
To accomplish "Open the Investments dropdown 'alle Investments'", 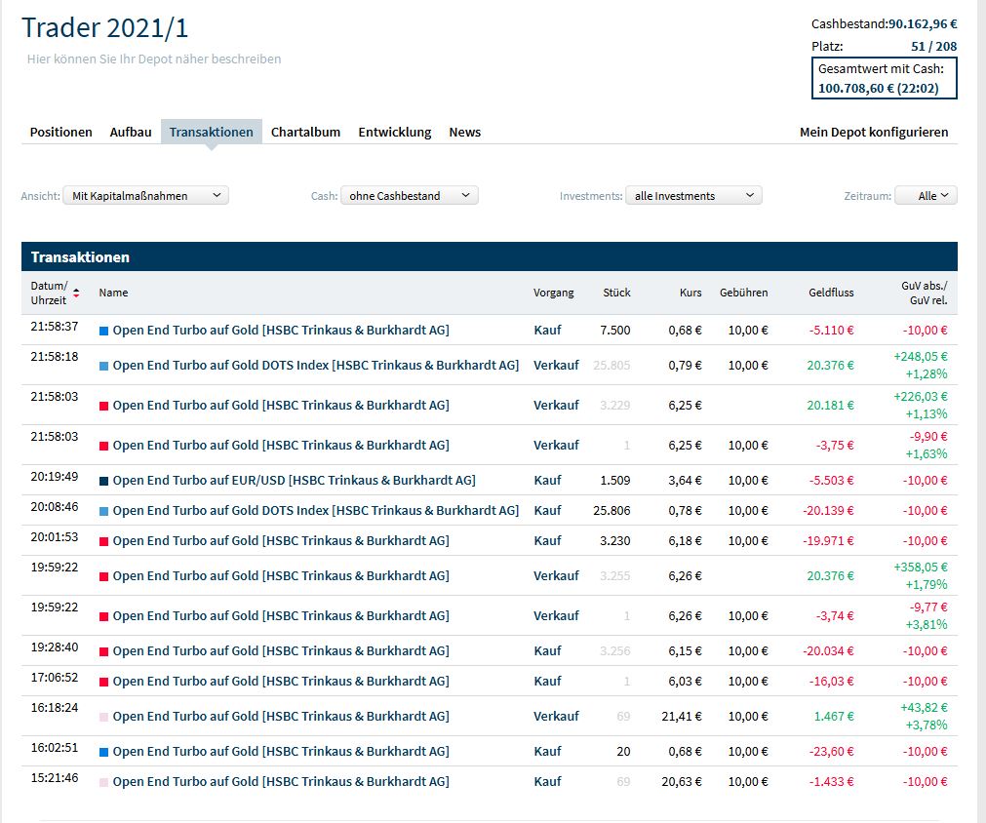I will (x=692, y=196).
